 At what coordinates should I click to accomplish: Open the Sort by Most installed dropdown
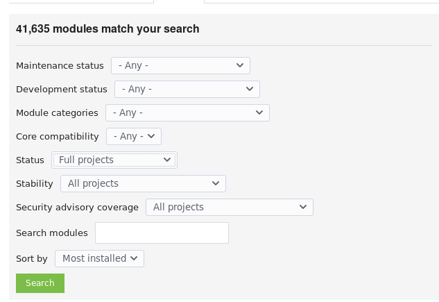[99, 258]
